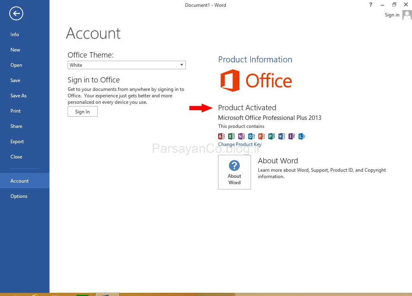Screen dimensions: 412x296
Task: Click the 'About Word' heading text
Action: (278, 160)
